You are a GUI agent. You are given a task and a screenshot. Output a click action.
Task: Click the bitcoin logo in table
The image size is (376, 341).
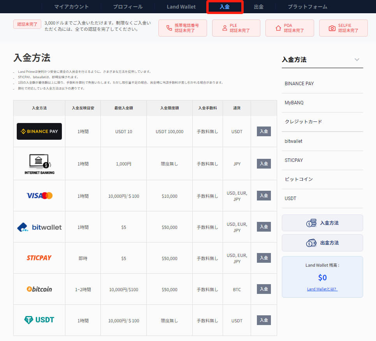(39, 289)
